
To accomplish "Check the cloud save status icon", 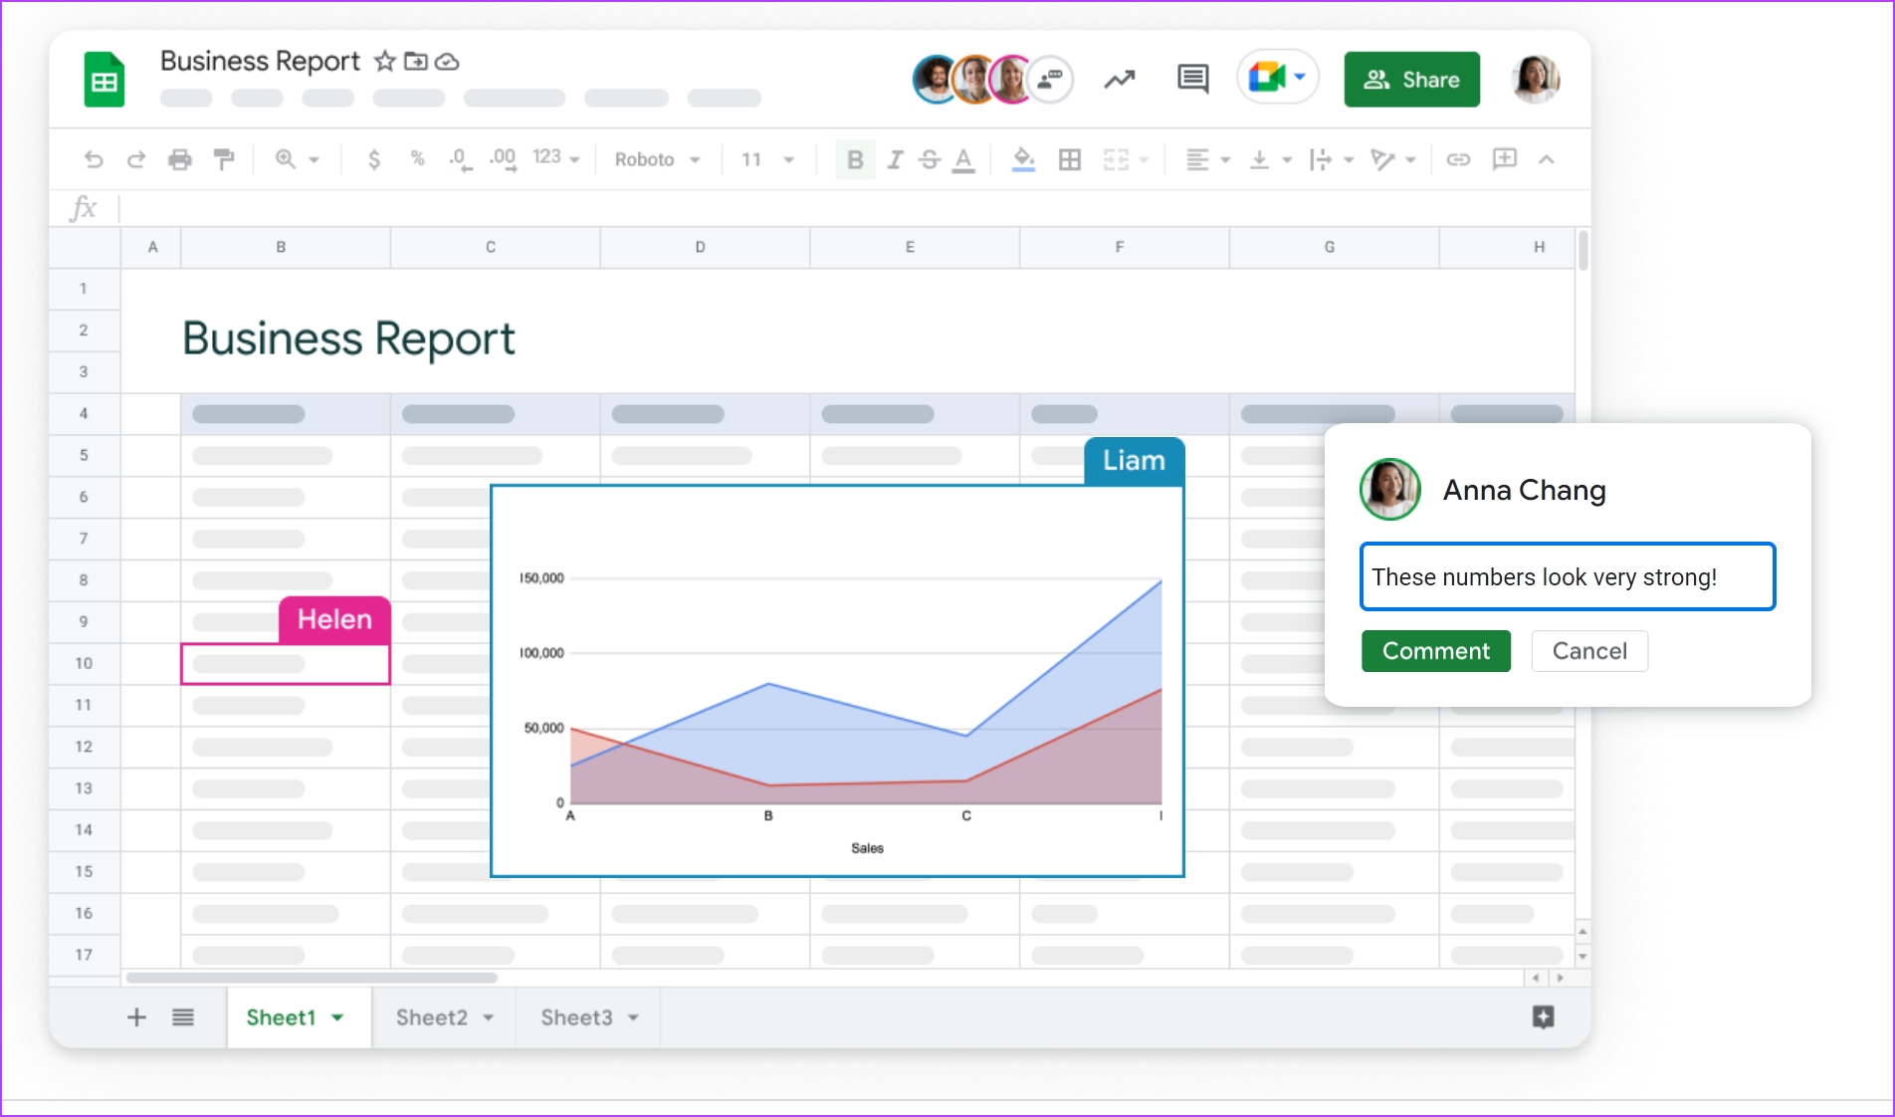I will pyautogui.click(x=448, y=62).
